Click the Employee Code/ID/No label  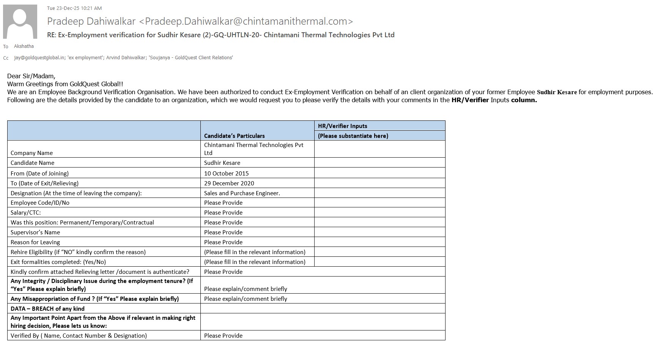pos(40,202)
